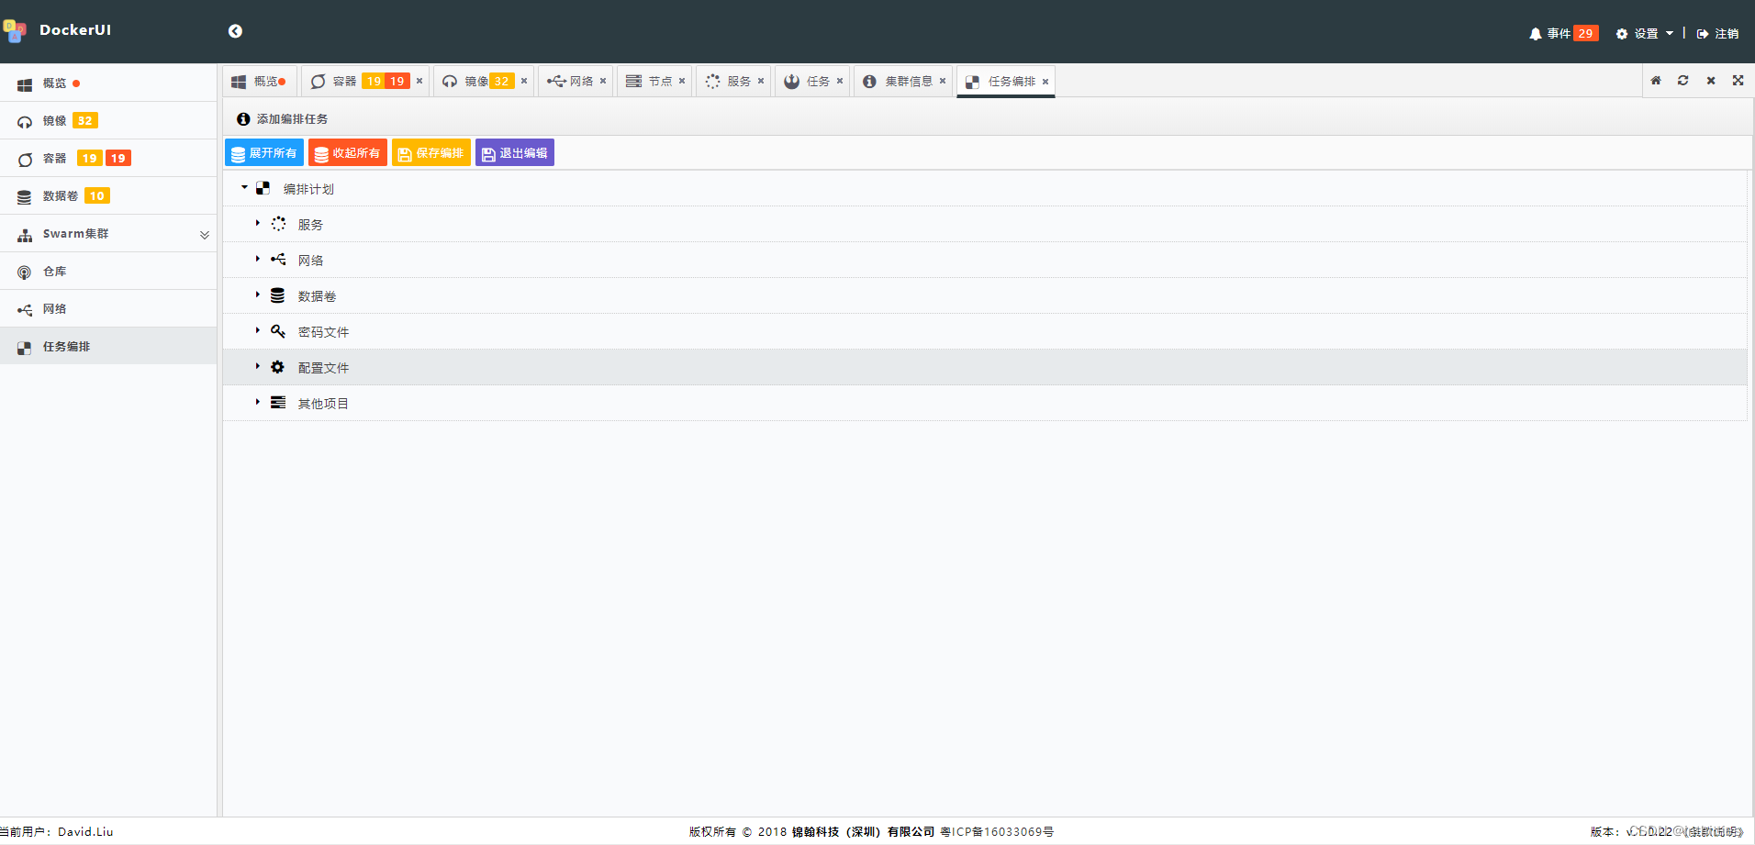Close the 容器 tab
Image resolution: width=1755 pixels, height=845 pixels.
(x=419, y=81)
